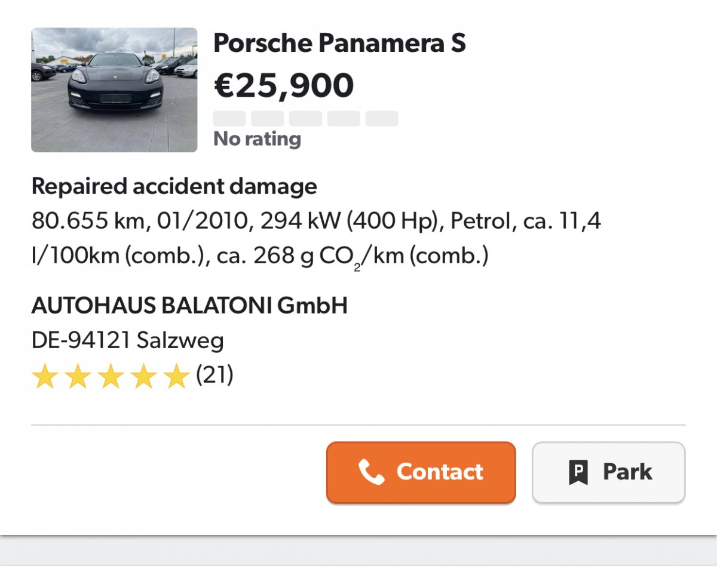Viewport: 717px width, 569px height.
Task: Select the Repaired accident damage heading
Action: coord(174,186)
